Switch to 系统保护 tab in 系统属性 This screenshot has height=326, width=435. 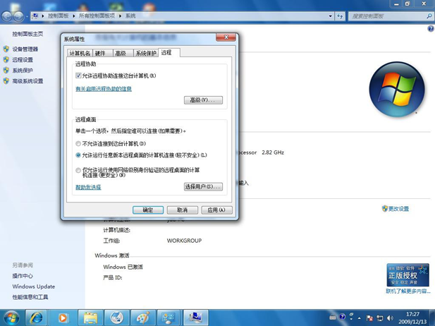(x=146, y=53)
